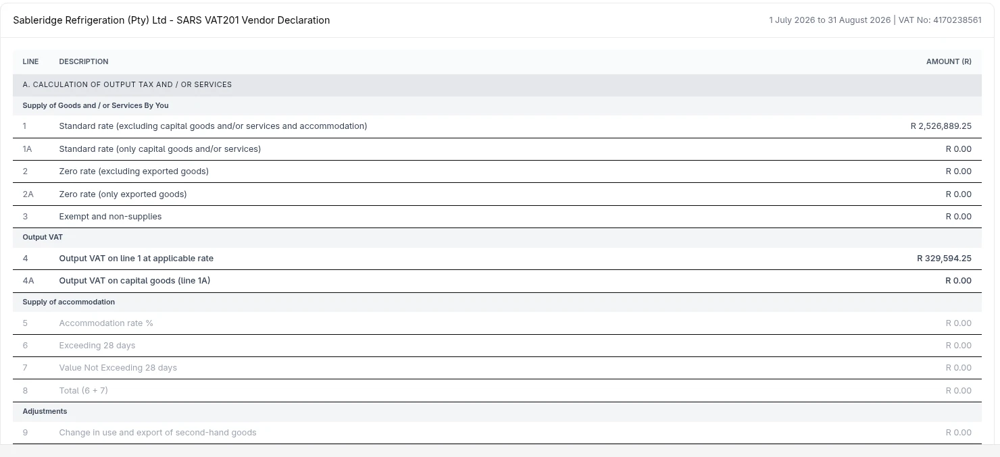Click R 0.00 amount for Accommodation rate %
The height and width of the screenshot is (457, 1000).
[x=959, y=323]
